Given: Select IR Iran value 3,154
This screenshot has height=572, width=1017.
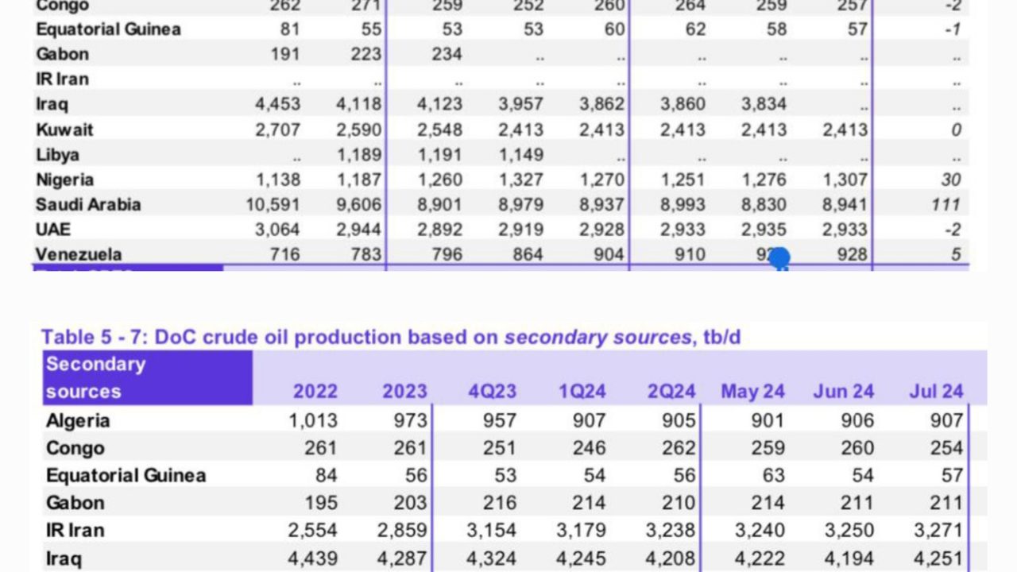Looking at the screenshot, I should [x=493, y=530].
